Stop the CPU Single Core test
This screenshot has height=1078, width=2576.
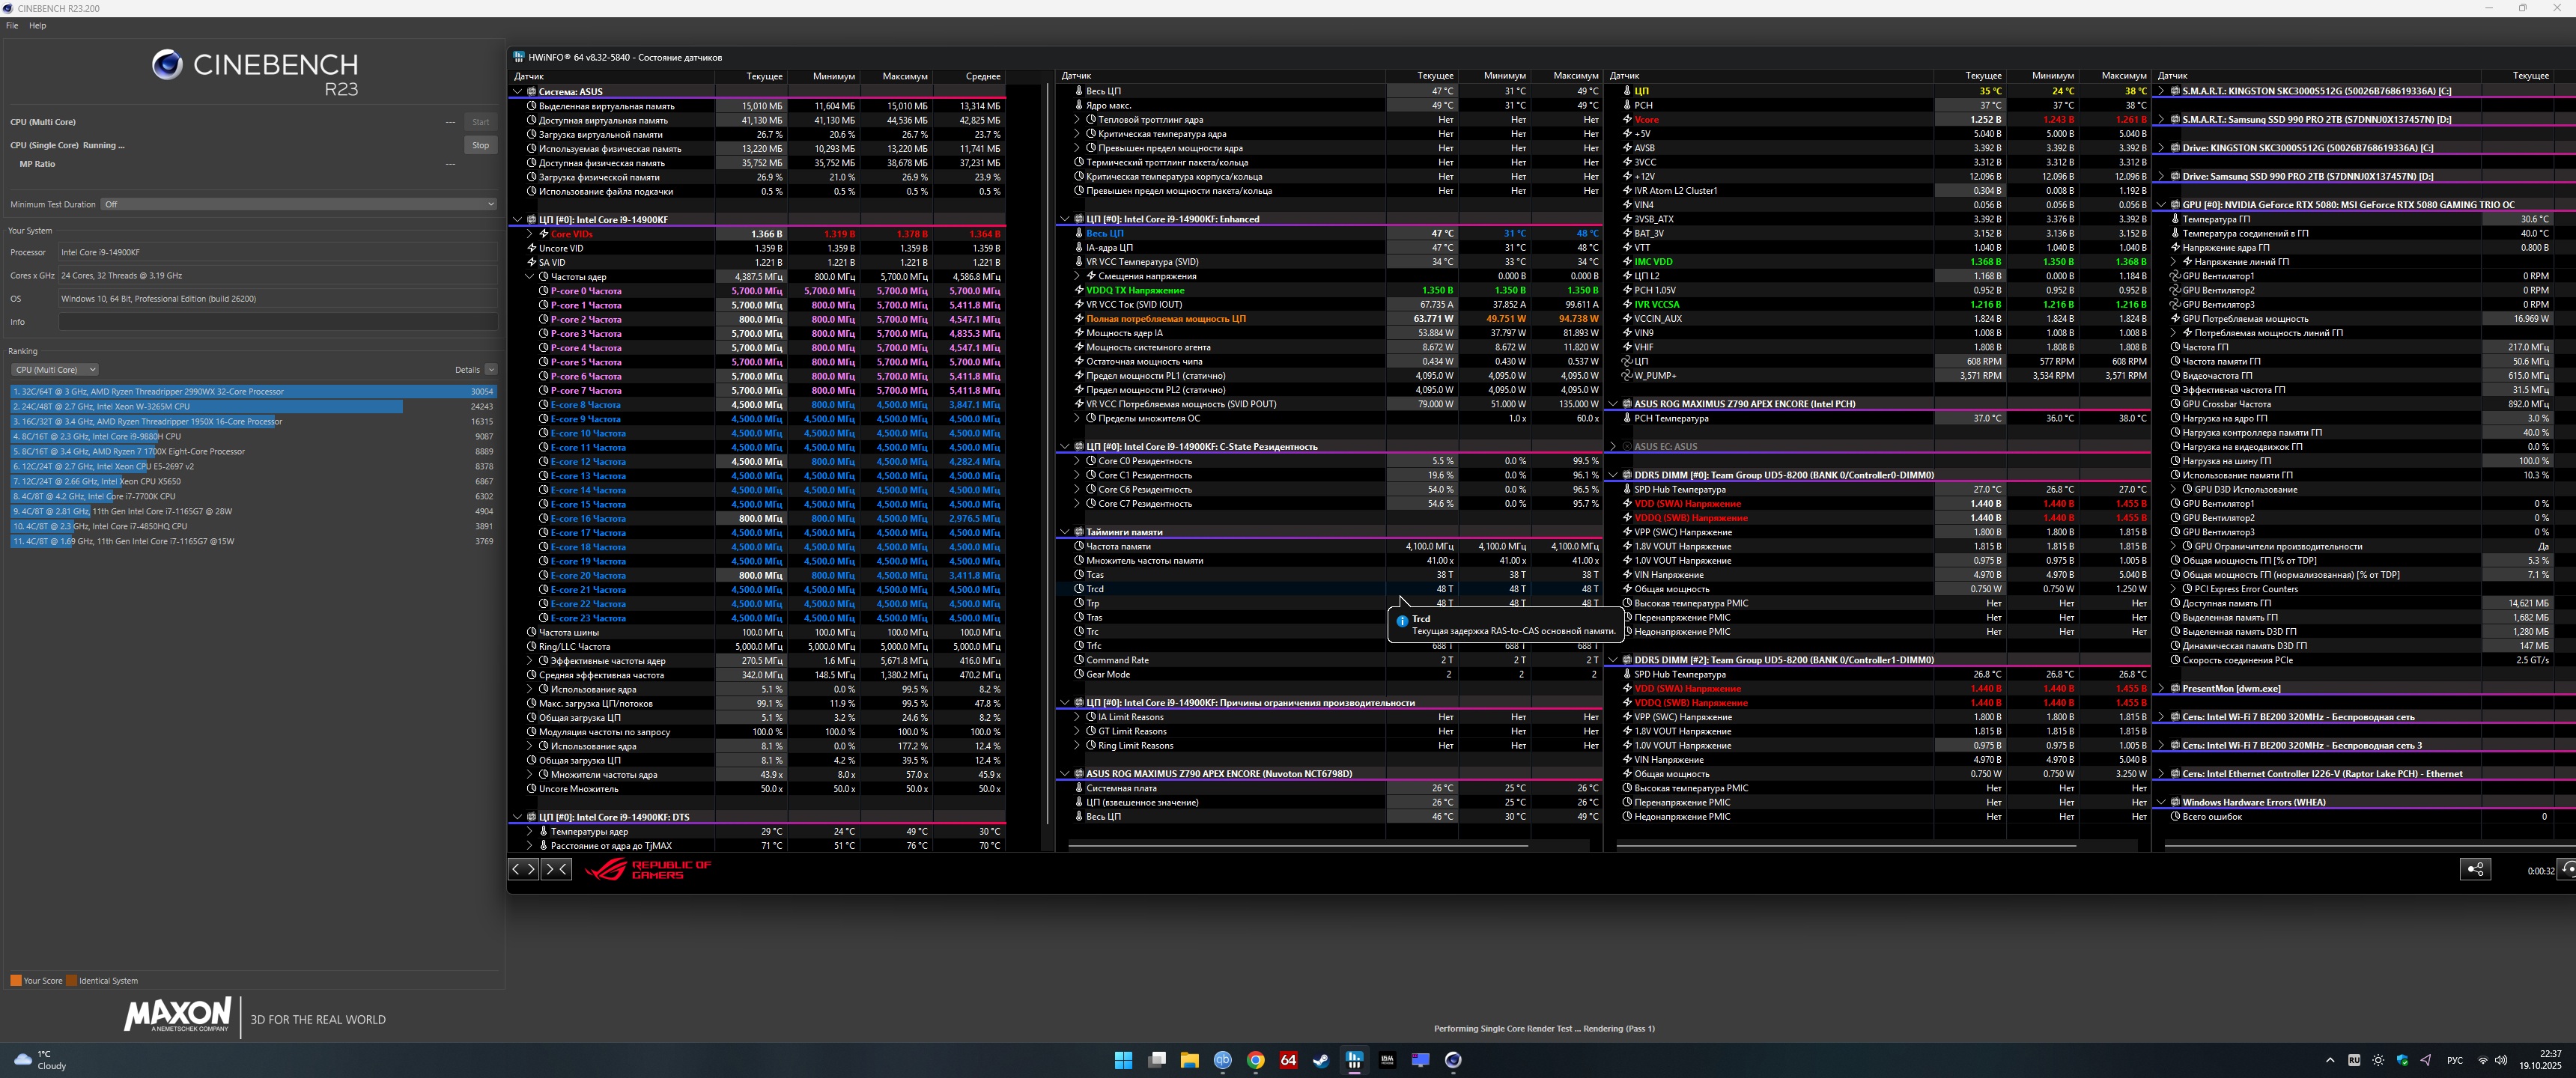(x=480, y=145)
